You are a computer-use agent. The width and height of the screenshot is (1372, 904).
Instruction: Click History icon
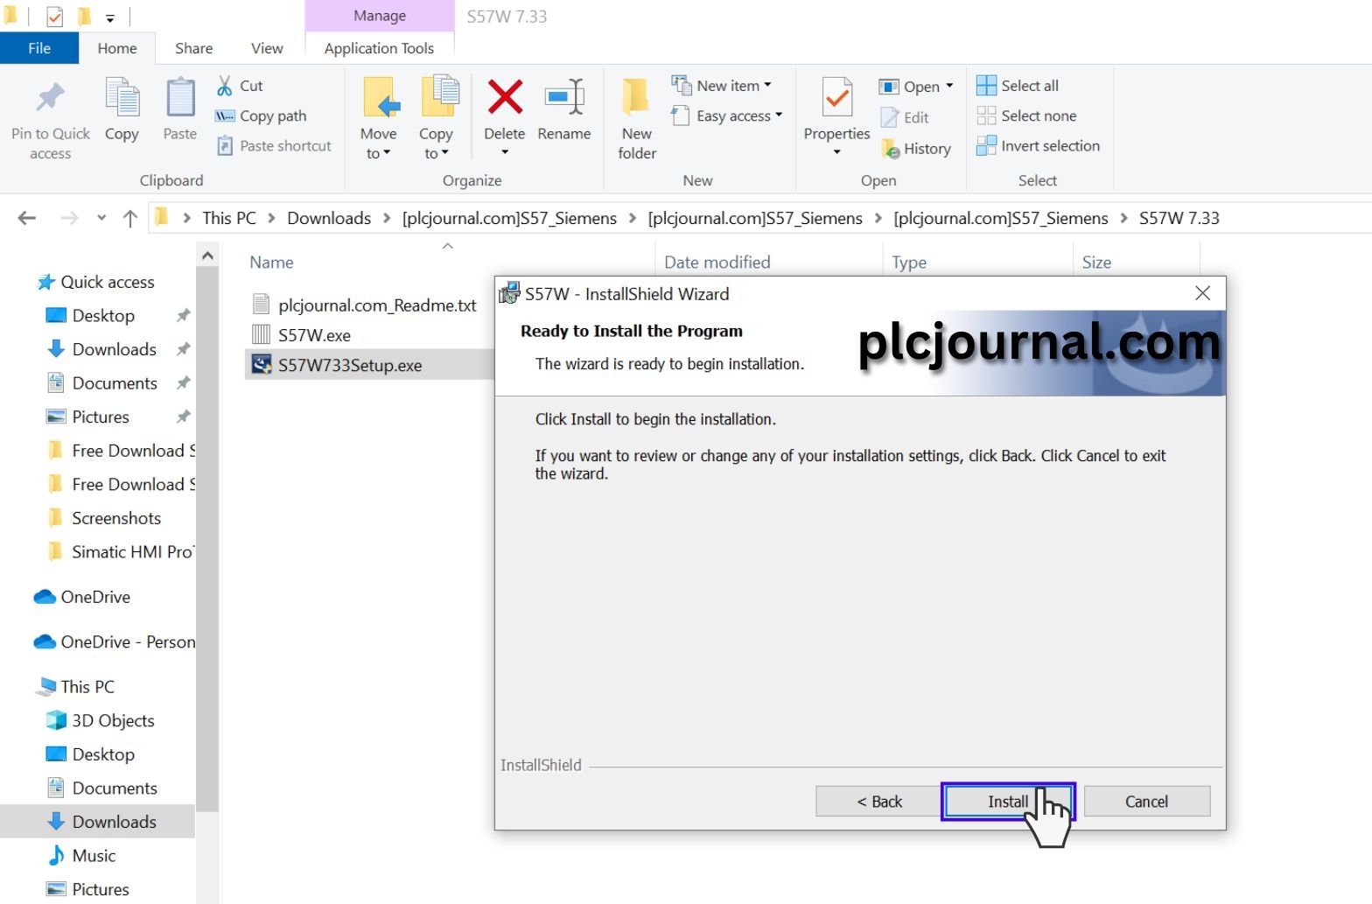[x=891, y=149]
